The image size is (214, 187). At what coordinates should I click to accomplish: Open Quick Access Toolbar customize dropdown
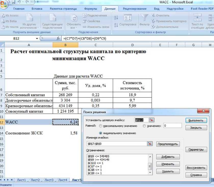point(38,2)
